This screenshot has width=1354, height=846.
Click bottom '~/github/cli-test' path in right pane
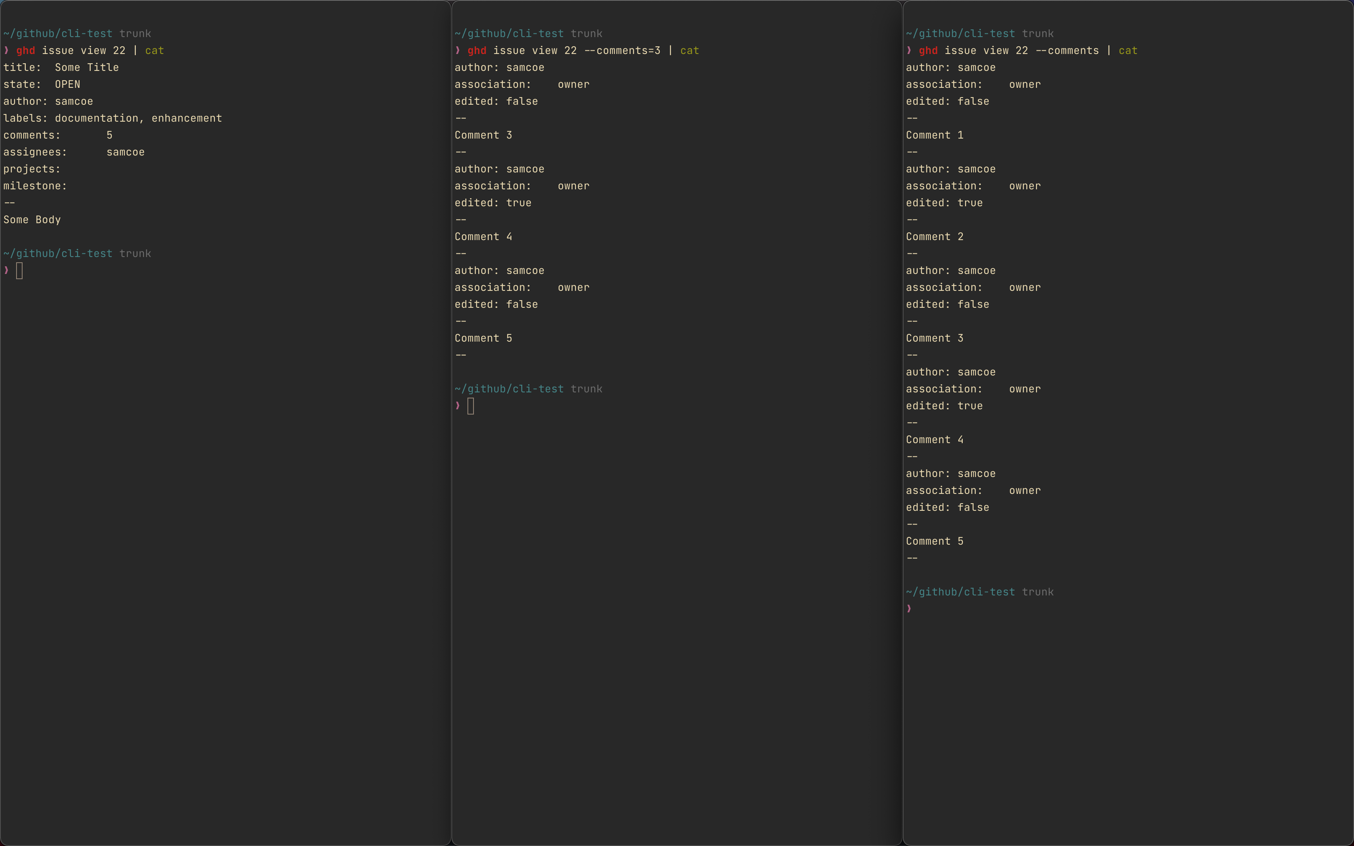[x=960, y=592]
